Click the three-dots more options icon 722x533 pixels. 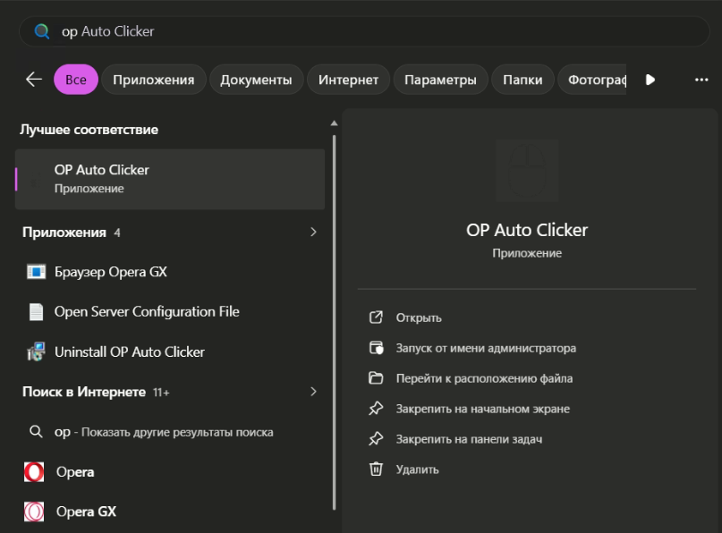coord(701,80)
